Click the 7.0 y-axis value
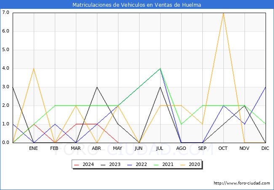 coord(5,12)
